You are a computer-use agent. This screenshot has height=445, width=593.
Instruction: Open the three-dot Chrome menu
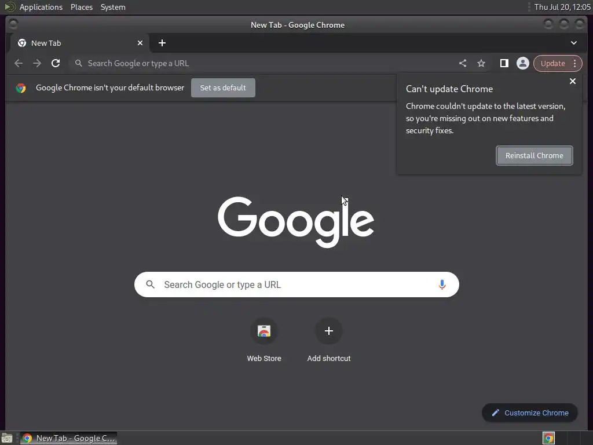click(x=575, y=63)
